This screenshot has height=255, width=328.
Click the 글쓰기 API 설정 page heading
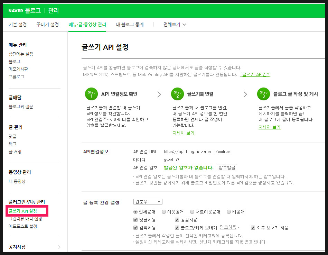(105, 47)
